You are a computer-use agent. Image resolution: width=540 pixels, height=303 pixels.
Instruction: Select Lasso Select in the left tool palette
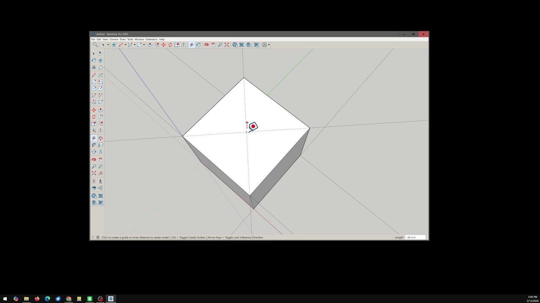[100, 53]
